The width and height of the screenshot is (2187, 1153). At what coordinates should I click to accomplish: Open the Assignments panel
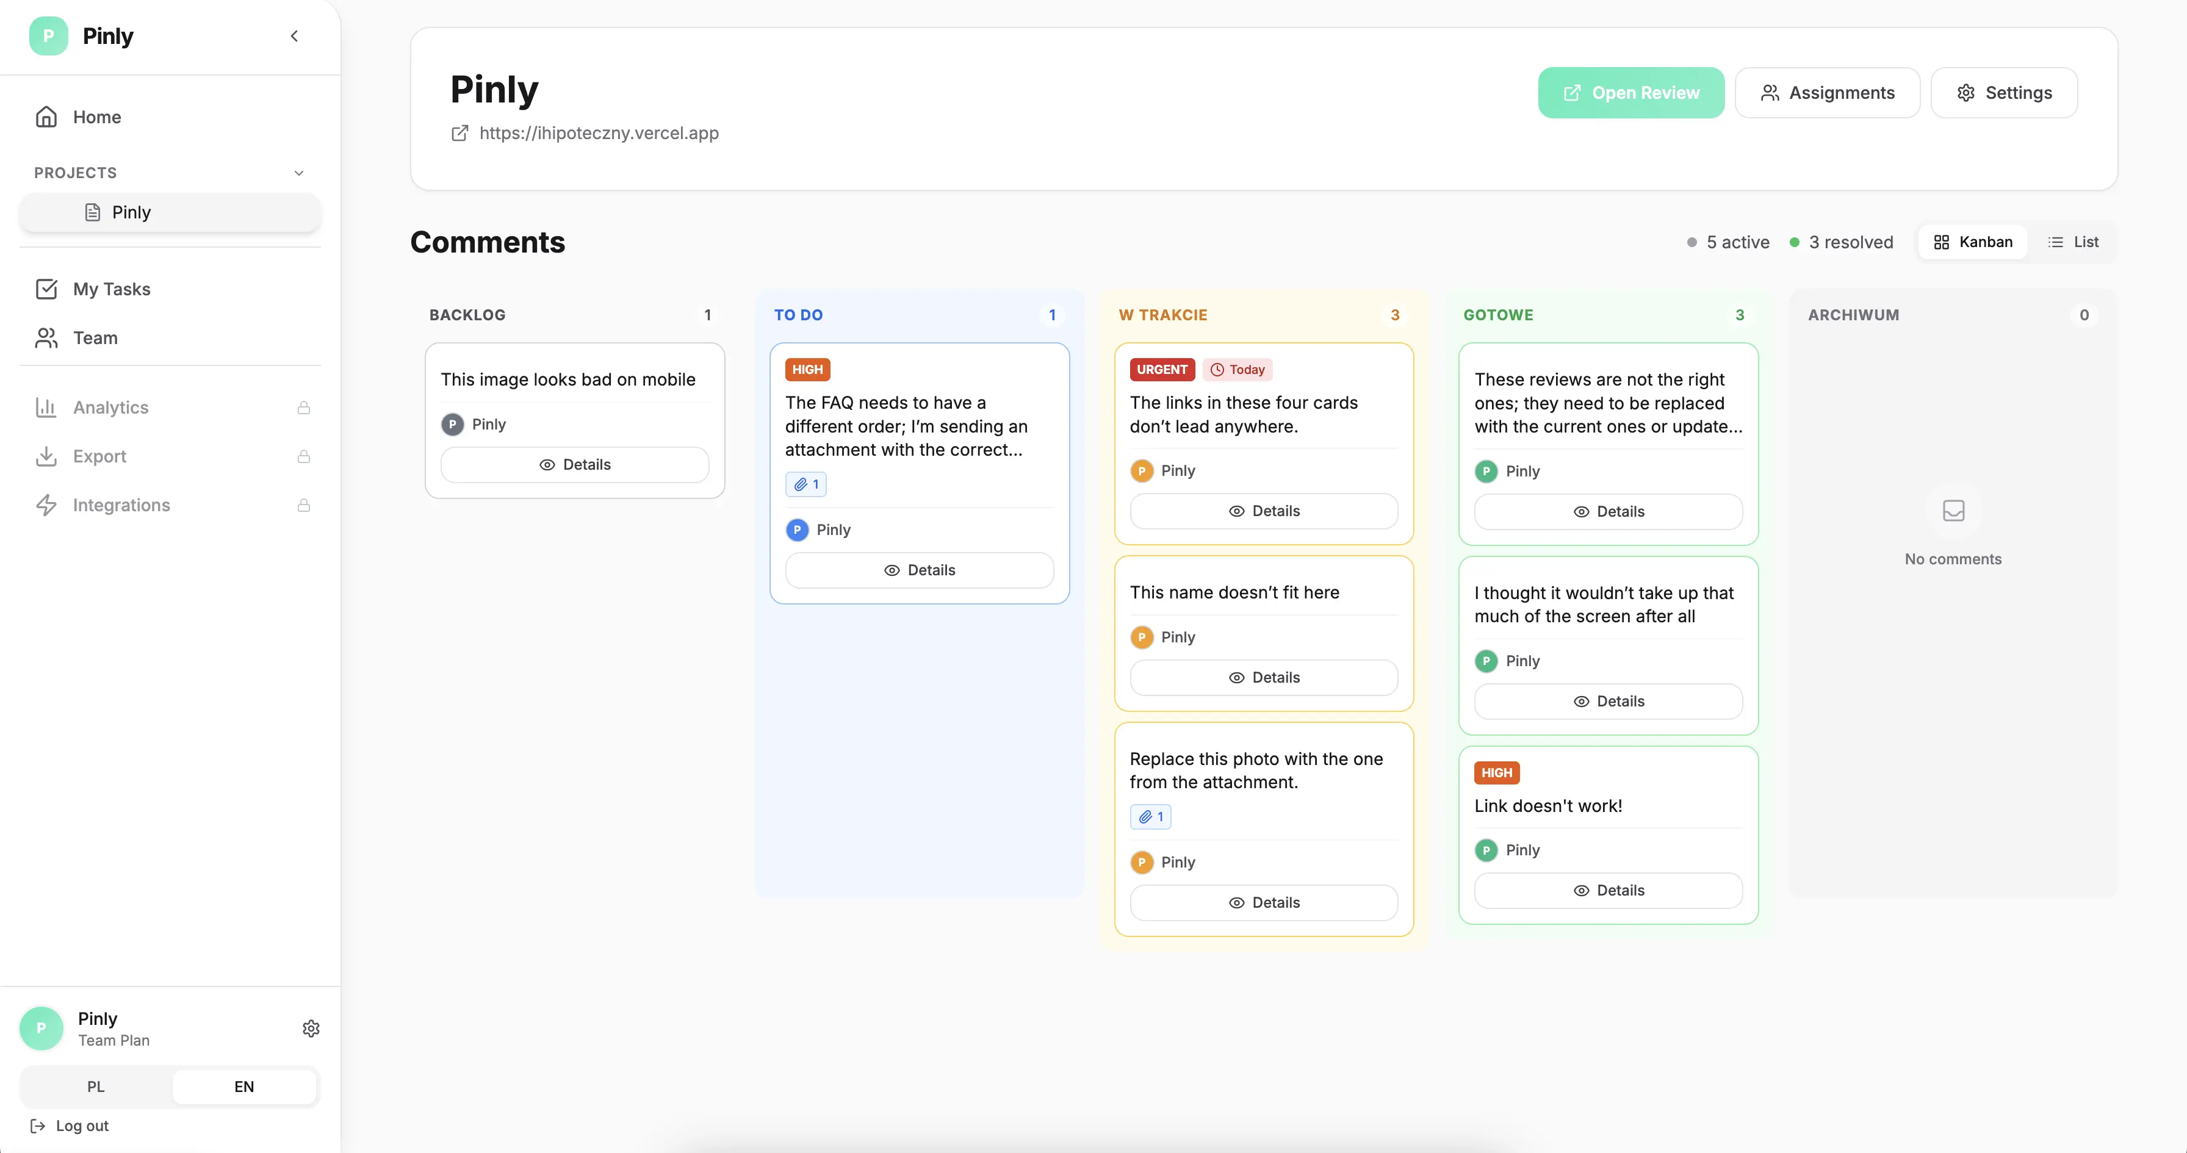click(1828, 93)
